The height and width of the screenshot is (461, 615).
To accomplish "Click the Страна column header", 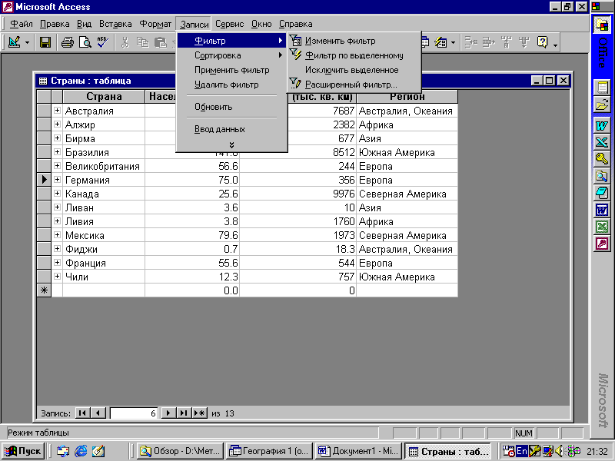I will tap(104, 97).
